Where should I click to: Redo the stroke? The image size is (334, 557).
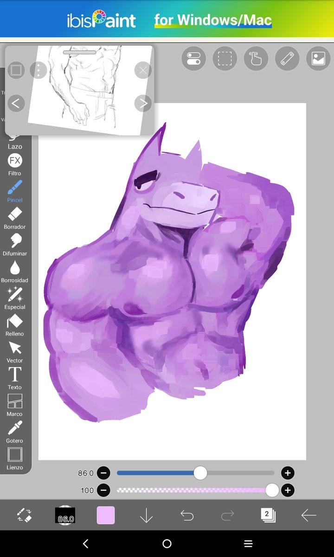(x=227, y=515)
